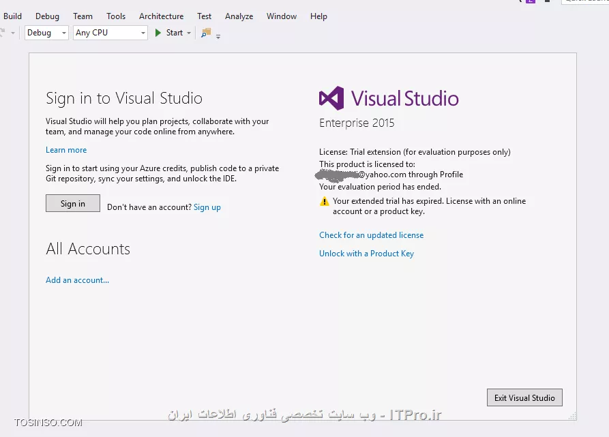Image resolution: width=609 pixels, height=437 pixels.
Task: Open the Redo history dropdown arrow
Action: pyautogui.click(x=13, y=33)
